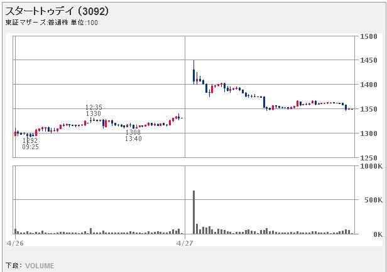Click the 1308 13:40 low annotation

click(133, 135)
